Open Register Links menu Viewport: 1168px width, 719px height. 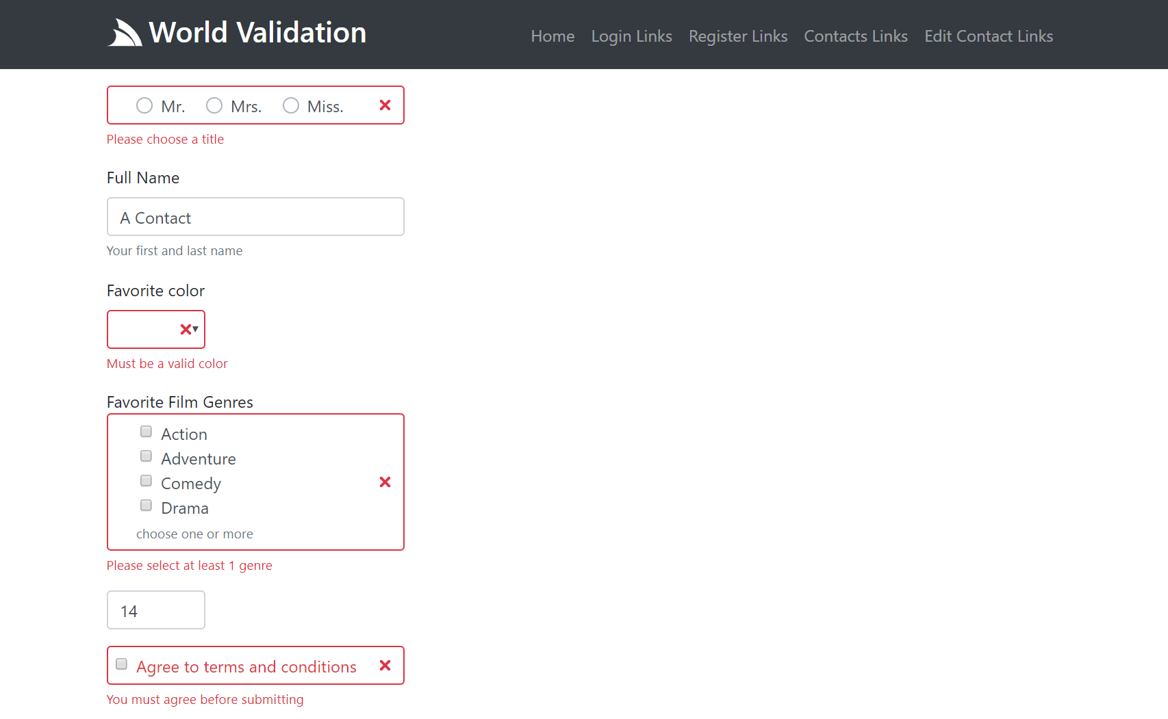click(x=738, y=36)
